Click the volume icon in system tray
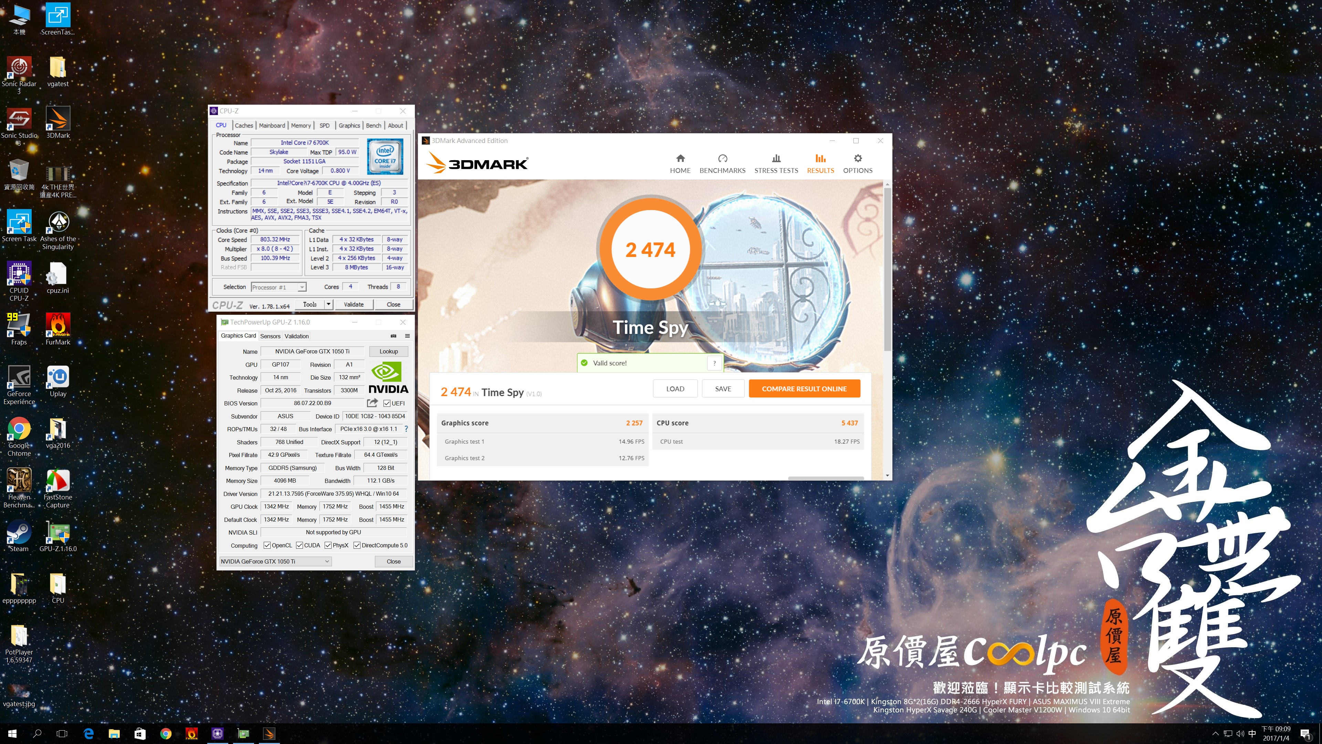The width and height of the screenshot is (1322, 744). [1240, 734]
